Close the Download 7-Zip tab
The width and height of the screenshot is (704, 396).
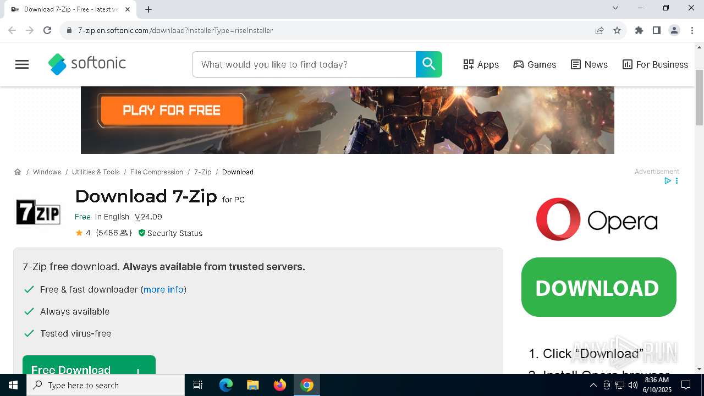pyautogui.click(x=128, y=9)
